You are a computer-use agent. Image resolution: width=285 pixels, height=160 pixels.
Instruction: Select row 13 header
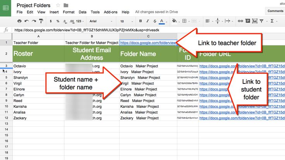point(6,124)
